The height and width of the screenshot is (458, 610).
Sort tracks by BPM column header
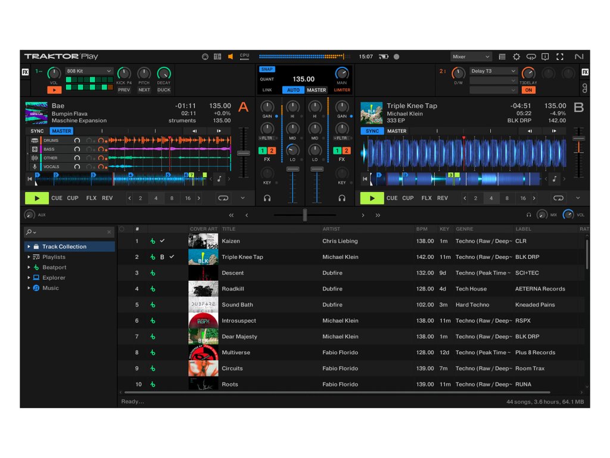click(421, 229)
